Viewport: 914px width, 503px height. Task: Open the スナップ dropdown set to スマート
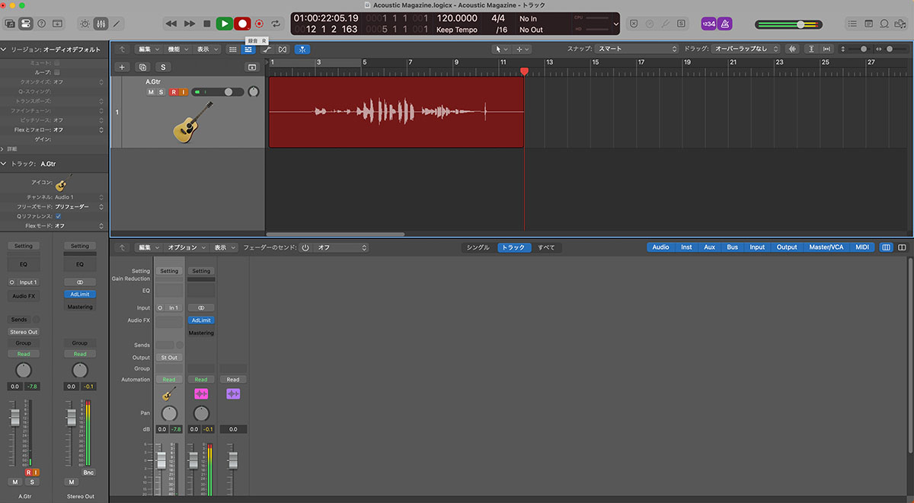(x=637, y=49)
